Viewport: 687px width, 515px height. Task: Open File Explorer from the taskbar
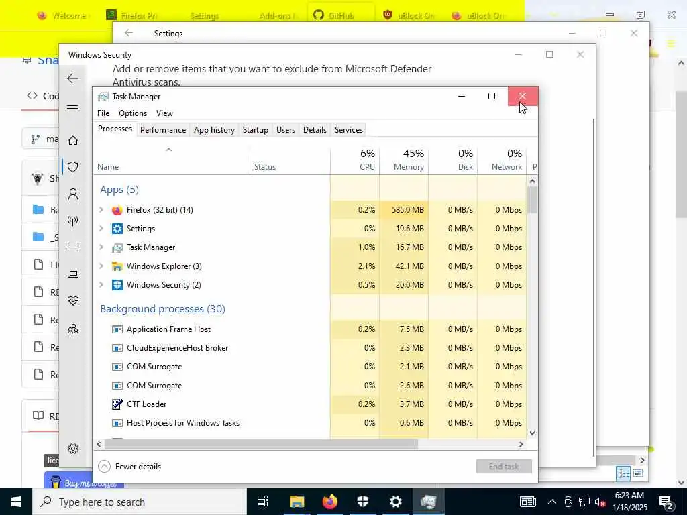pos(297,502)
